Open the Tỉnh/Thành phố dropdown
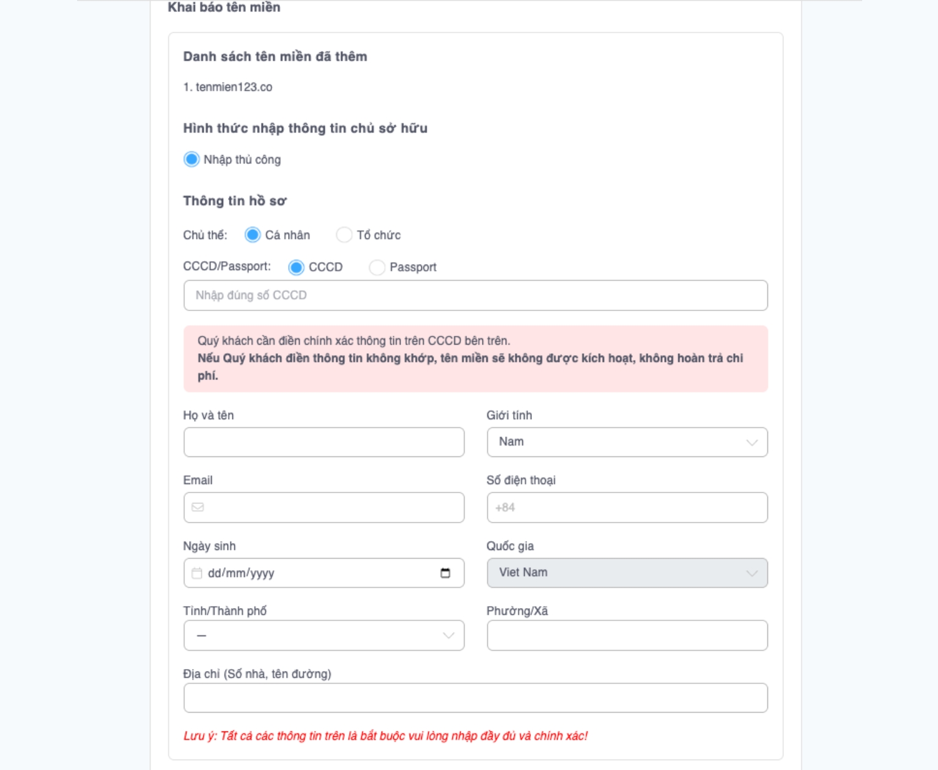The image size is (938, 770). click(323, 636)
